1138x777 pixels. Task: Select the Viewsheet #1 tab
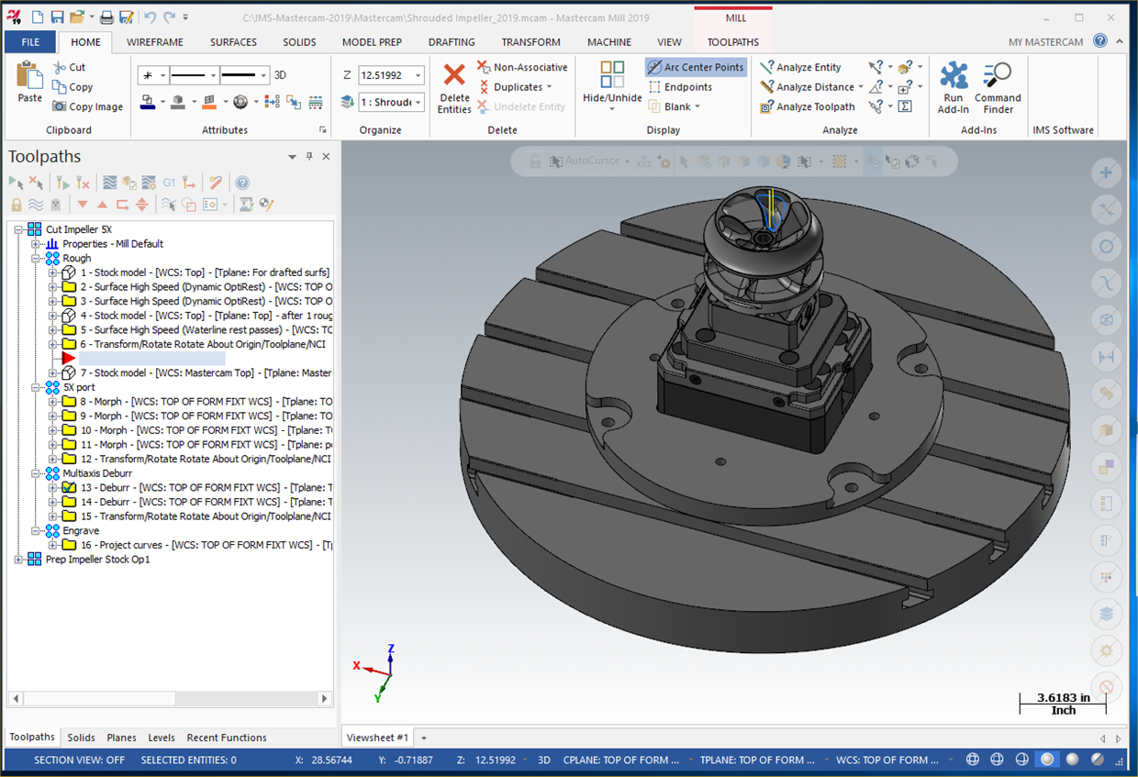[x=377, y=738]
